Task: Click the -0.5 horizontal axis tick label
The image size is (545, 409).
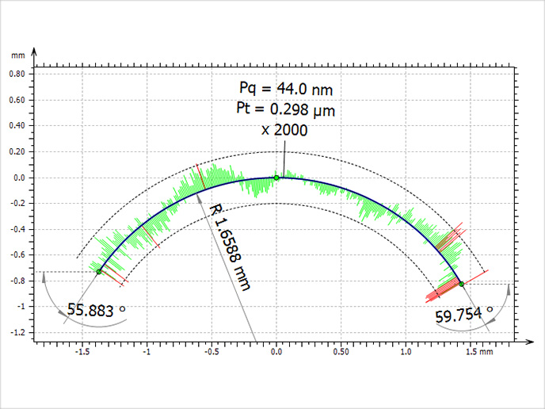Action: [212, 352]
